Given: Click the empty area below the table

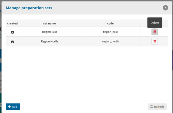Looking at the screenshot, I should [87, 73].
